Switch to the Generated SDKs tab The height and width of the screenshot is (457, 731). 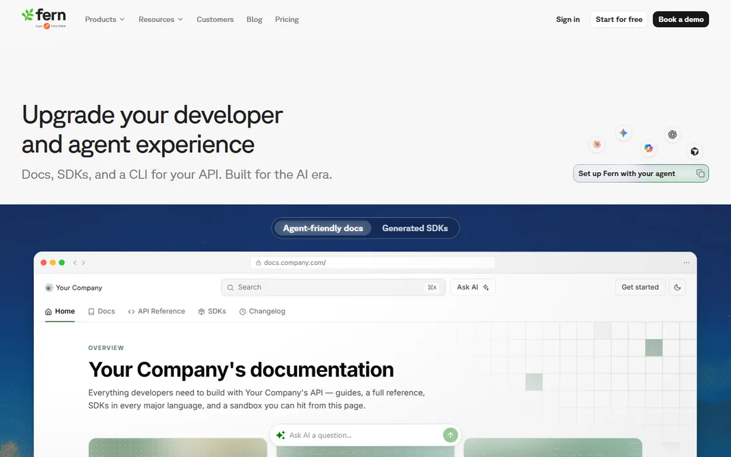click(x=415, y=228)
